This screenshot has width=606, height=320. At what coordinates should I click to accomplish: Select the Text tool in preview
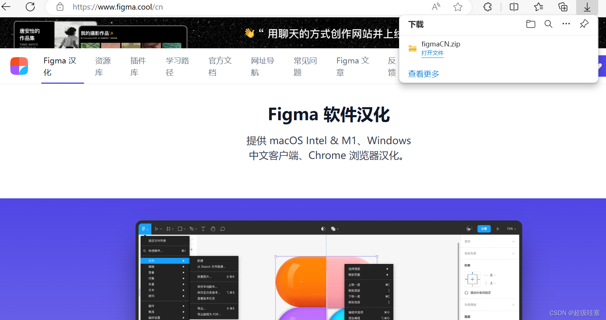pyautogui.click(x=203, y=229)
